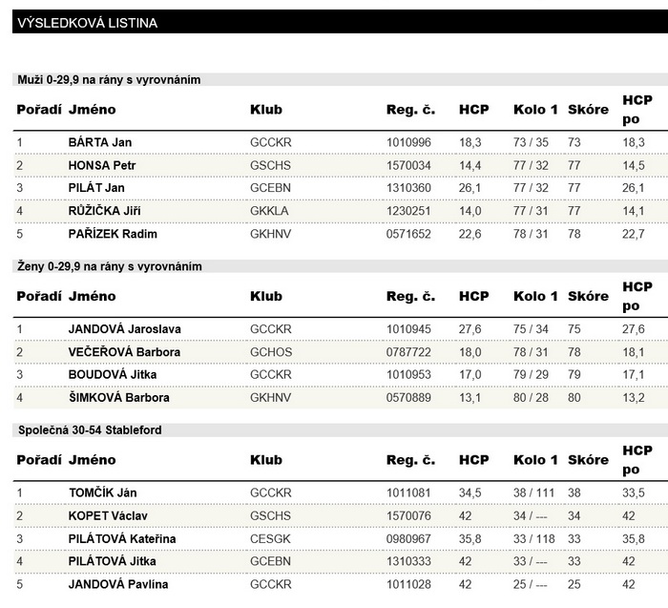
Task: Click player name PILÁT Jan
Action: 96,188
